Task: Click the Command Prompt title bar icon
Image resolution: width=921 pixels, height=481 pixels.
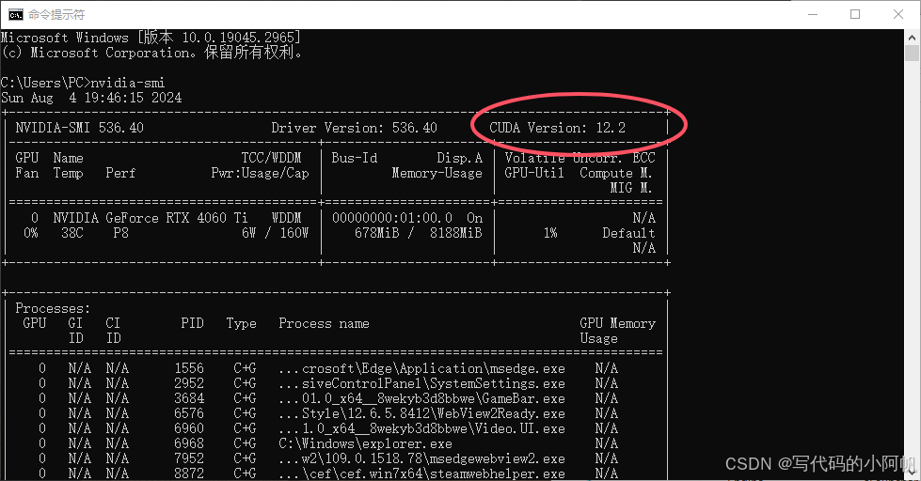Action: [16, 14]
